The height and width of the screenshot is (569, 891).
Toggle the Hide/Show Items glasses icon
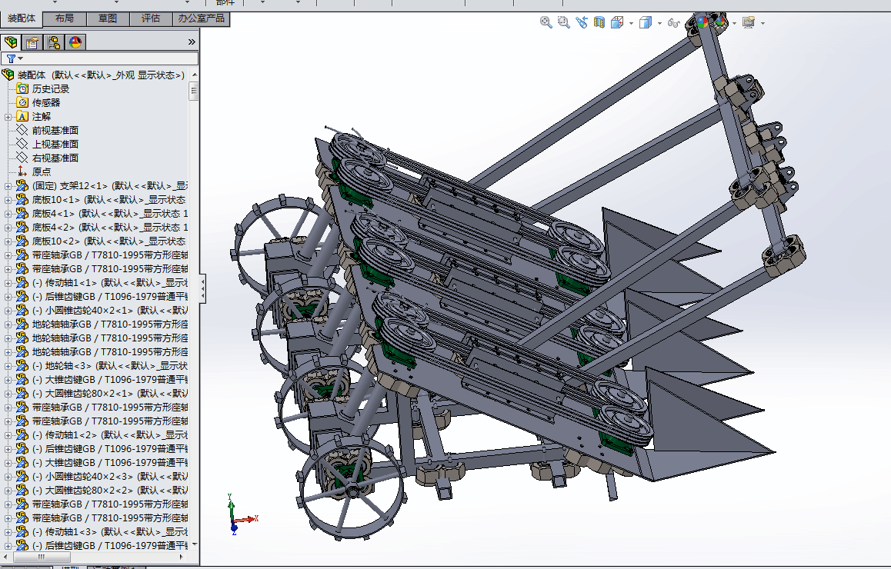(x=673, y=23)
